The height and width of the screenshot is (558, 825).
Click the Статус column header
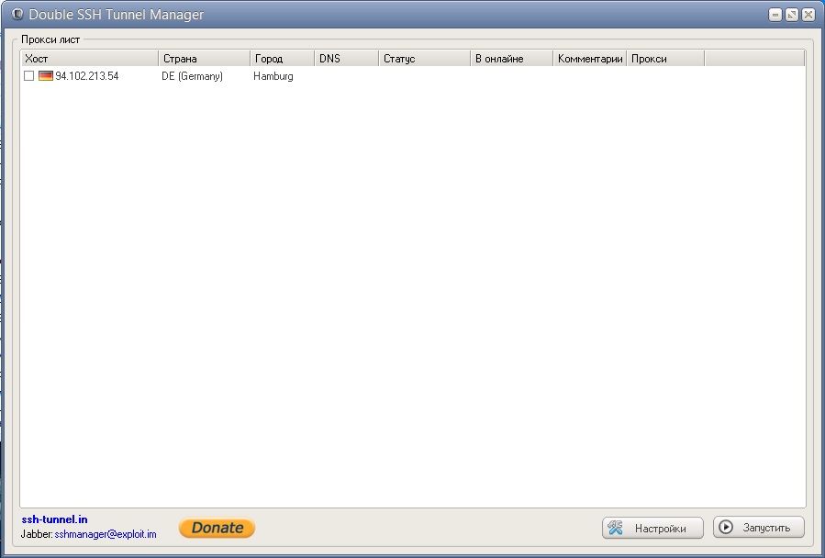[424, 59]
